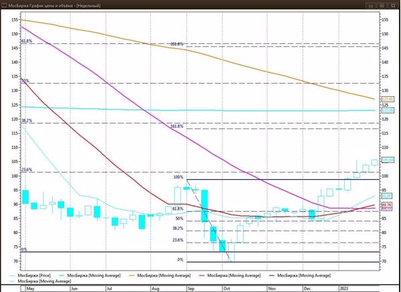Viewport: 401px width, 292px height.
Task: Select the 161.8% Fibonacci extension label
Action: [176, 126]
